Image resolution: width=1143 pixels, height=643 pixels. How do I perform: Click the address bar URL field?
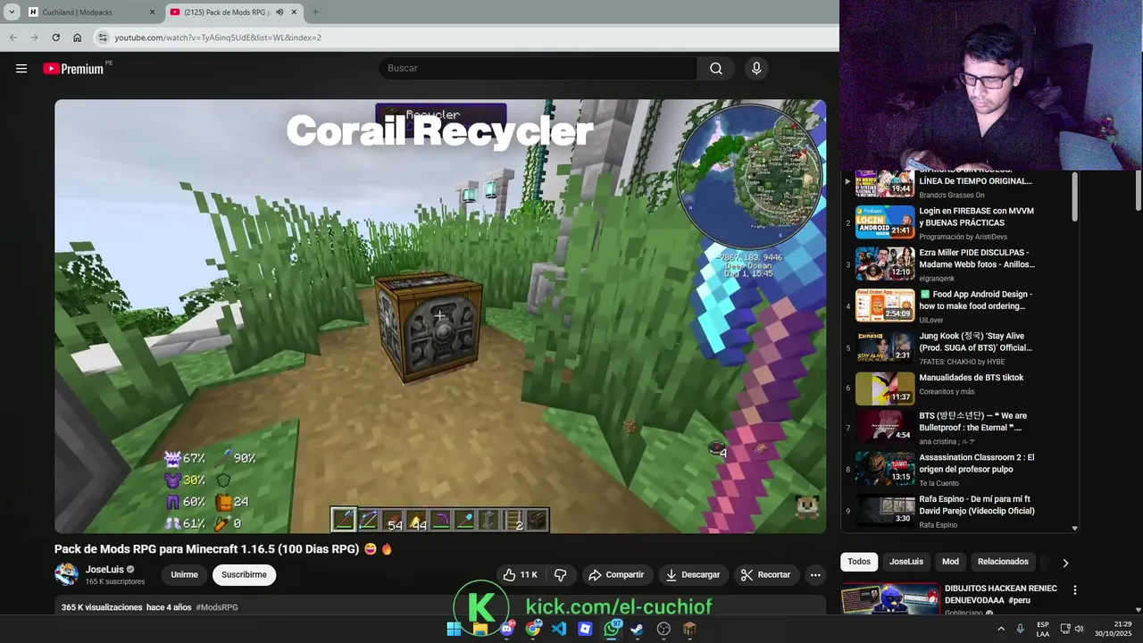464,38
